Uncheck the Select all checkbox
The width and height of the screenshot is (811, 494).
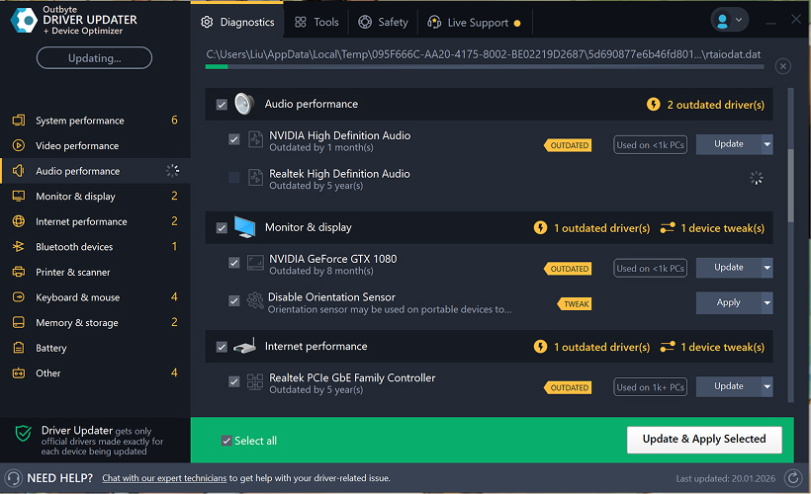click(227, 441)
